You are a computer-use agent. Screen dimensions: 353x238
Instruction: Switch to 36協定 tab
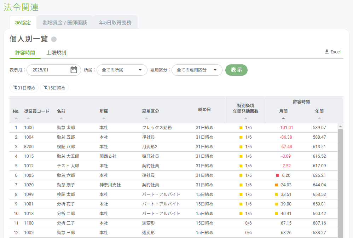coord(23,23)
